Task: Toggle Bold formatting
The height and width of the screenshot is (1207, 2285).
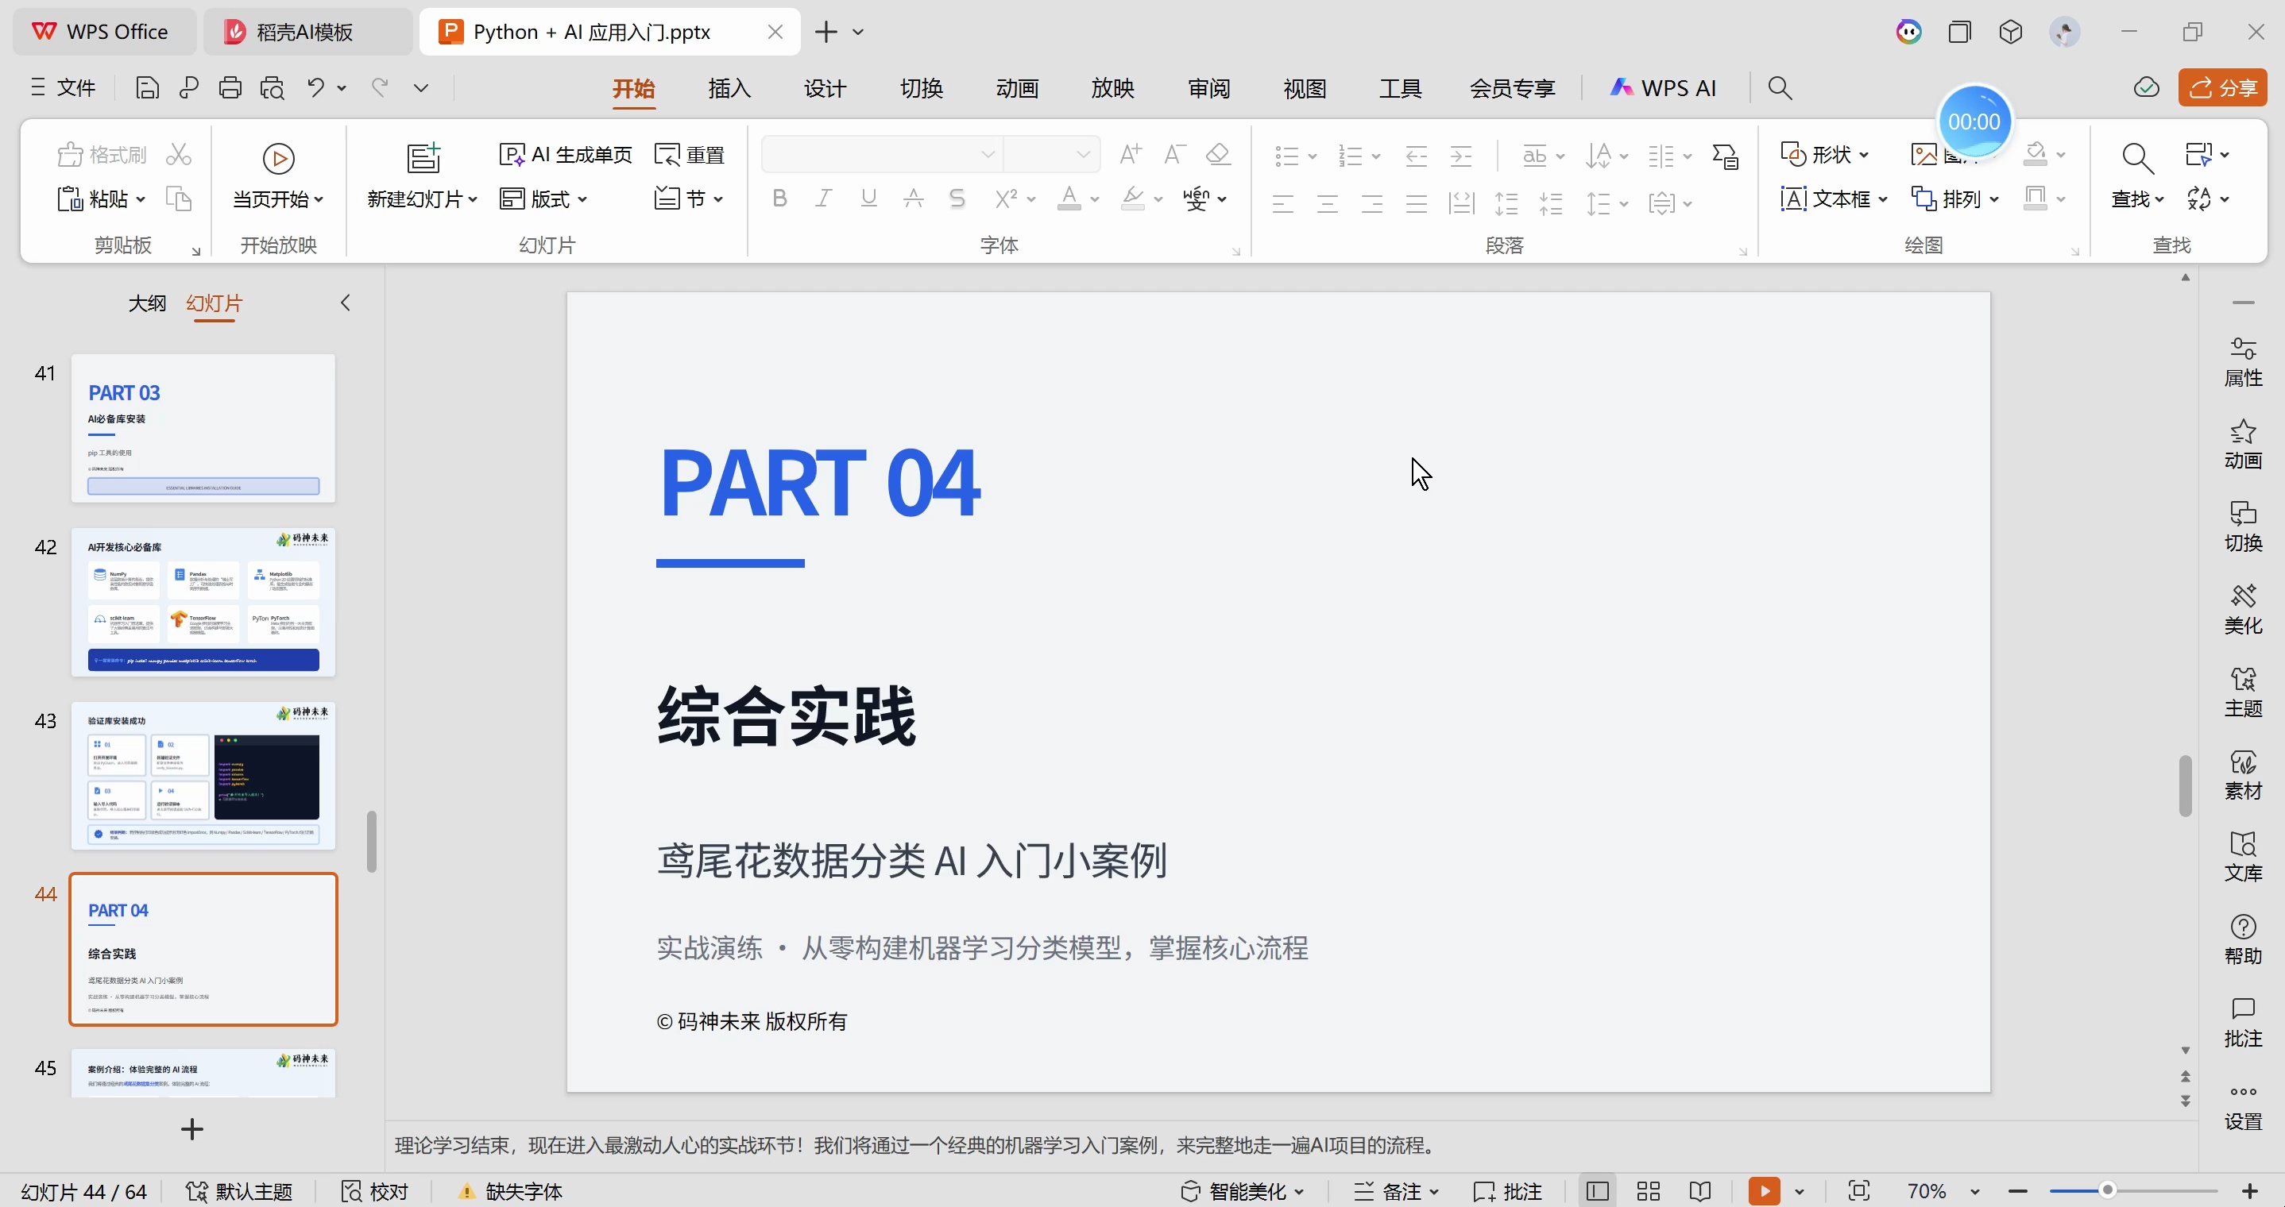Action: (x=779, y=199)
